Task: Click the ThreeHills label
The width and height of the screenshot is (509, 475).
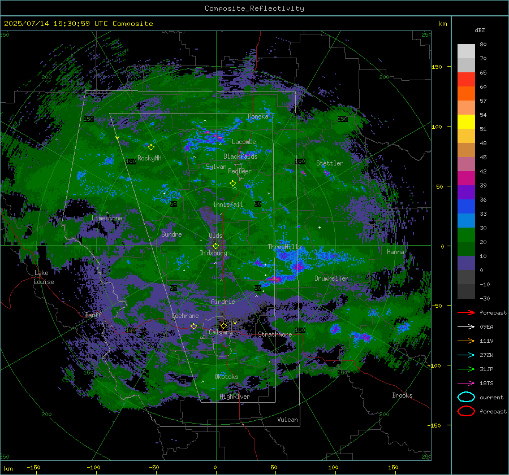Action: (284, 247)
